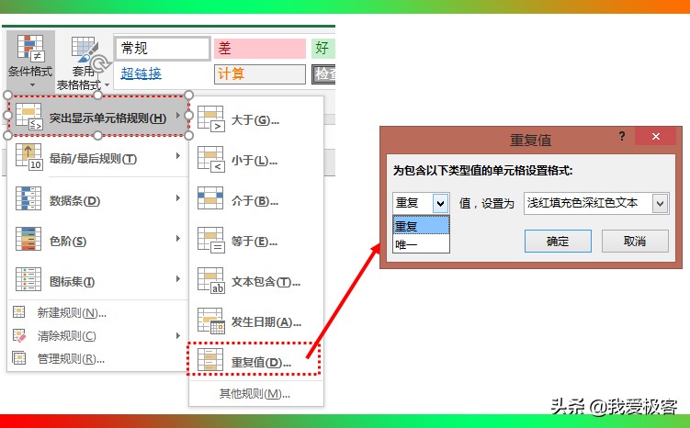Open the 重复 type dropdown arrow
690x428 pixels.
(x=440, y=203)
